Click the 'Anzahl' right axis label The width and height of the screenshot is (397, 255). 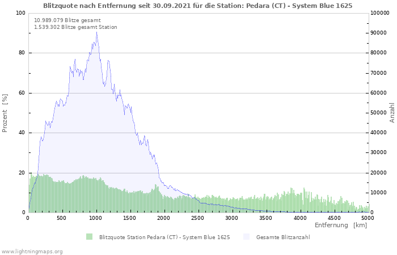pos(392,113)
